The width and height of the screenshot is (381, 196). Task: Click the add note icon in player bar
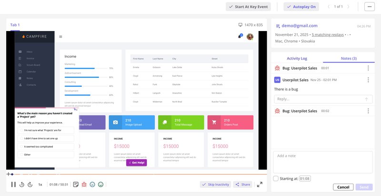[76, 185]
